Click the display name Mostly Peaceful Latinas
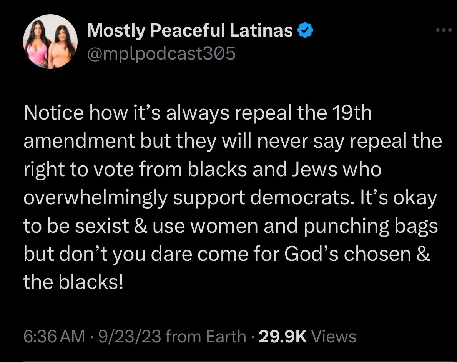The width and height of the screenshot is (457, 362). (x=190, y=30)
